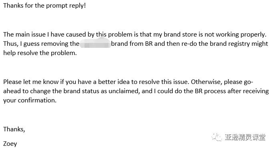Click the Chinese watermark text 亚逊精灵课堂
The image size is (274, 149).
coord(245,137)
